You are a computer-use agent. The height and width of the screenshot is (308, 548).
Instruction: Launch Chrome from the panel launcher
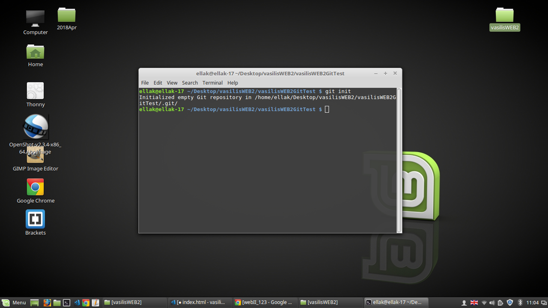click(x=86, y=302)
